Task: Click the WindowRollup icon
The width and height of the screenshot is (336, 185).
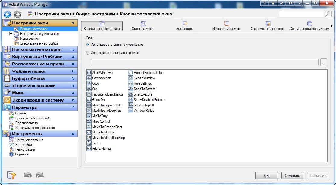Action: click(x=130, y=110)
